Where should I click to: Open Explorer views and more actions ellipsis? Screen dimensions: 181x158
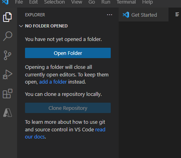click(x=110, y=15)
